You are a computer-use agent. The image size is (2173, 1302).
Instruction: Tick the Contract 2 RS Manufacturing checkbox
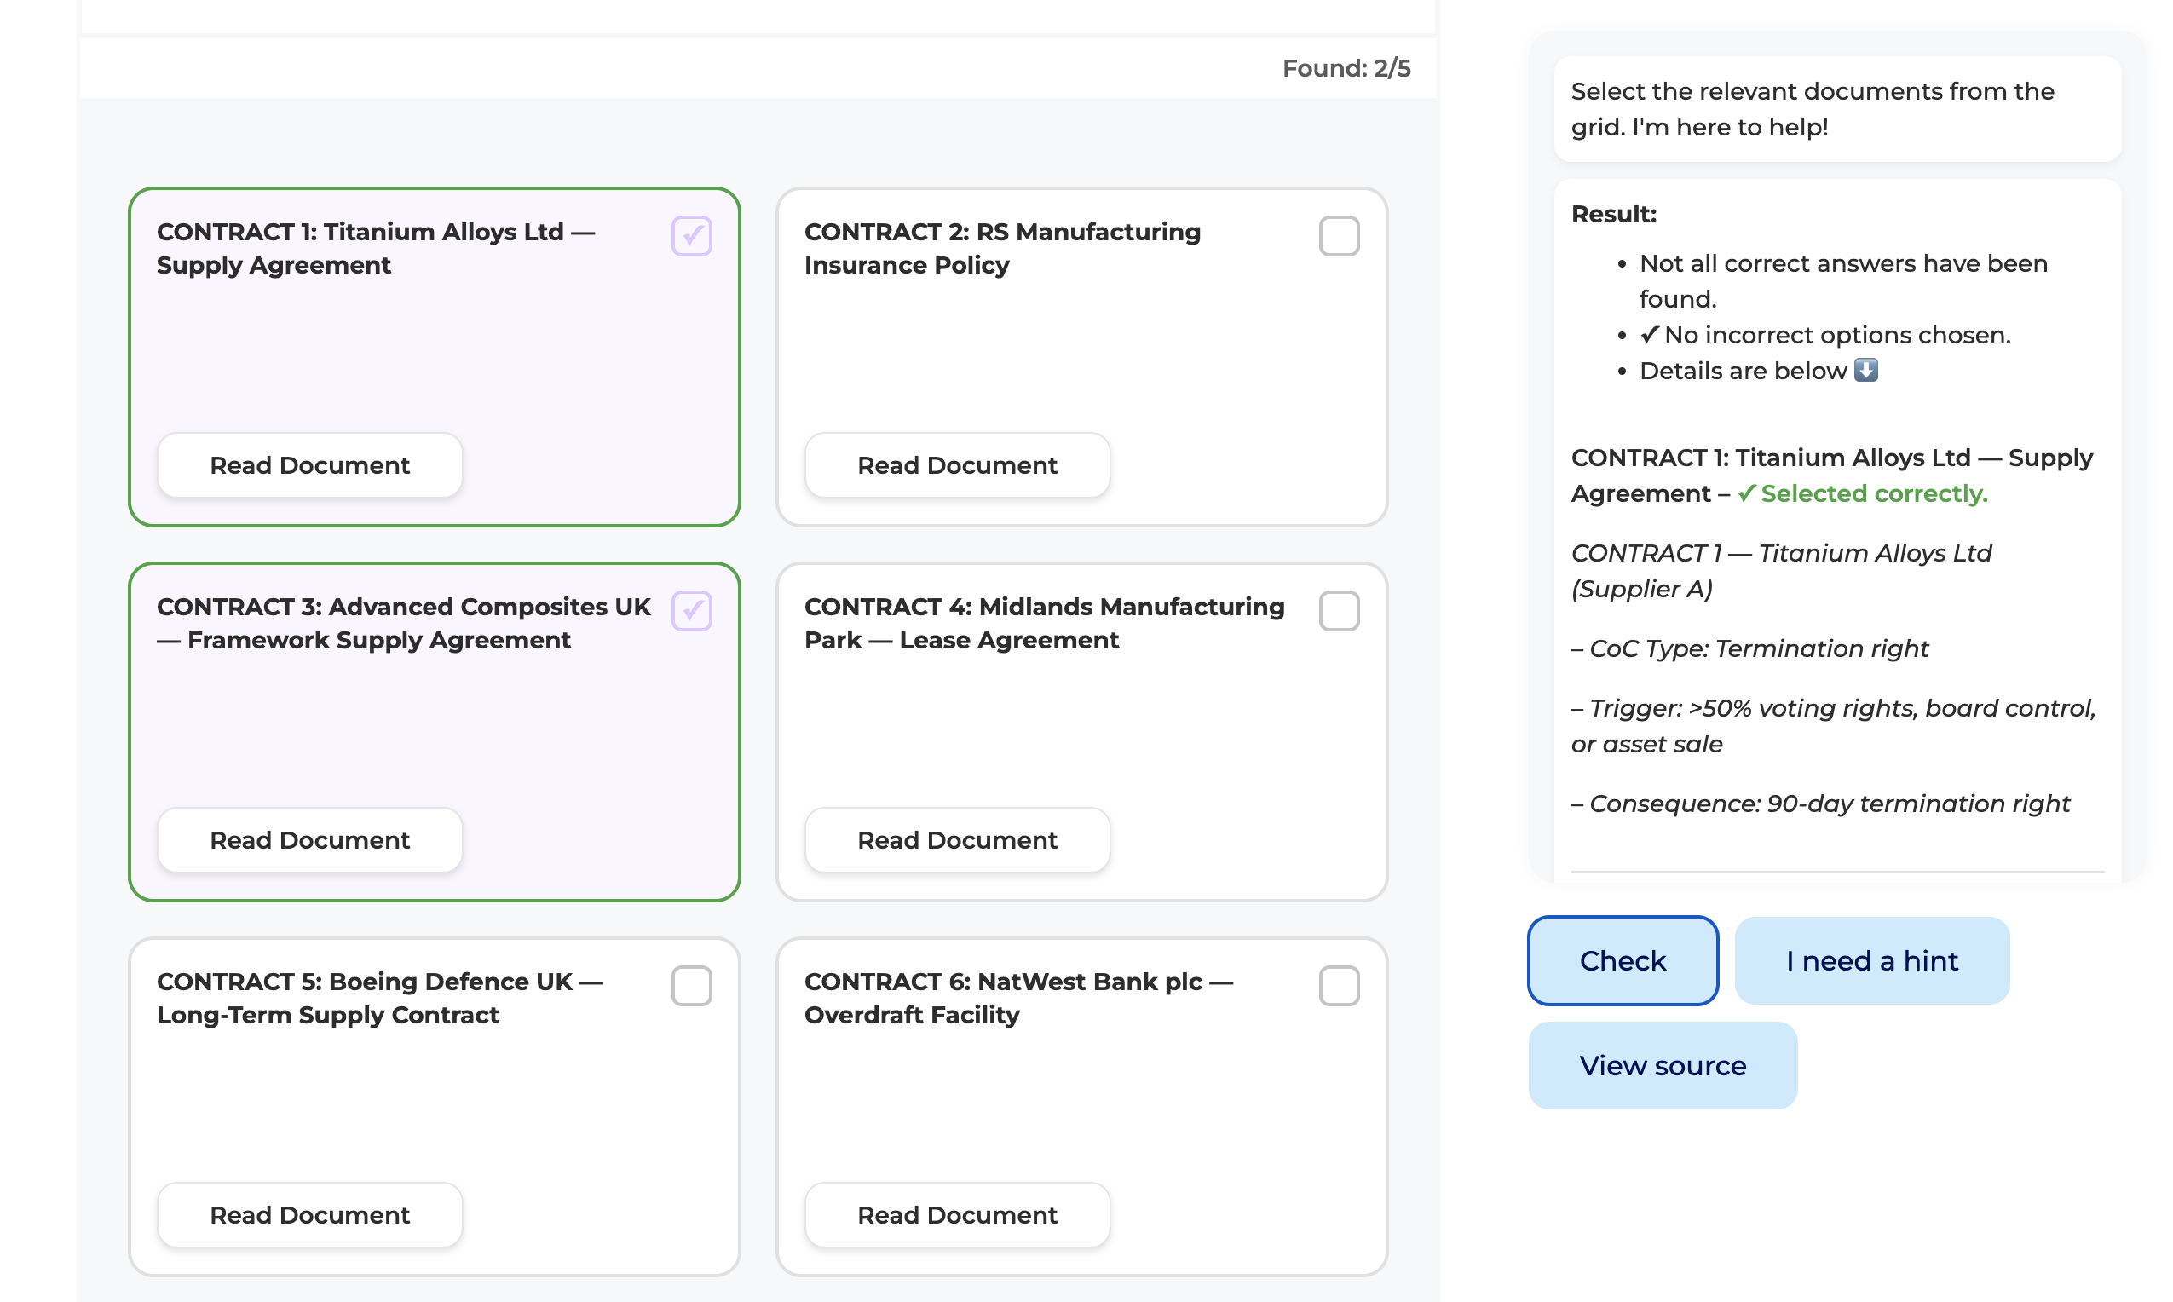point(1339,236)
